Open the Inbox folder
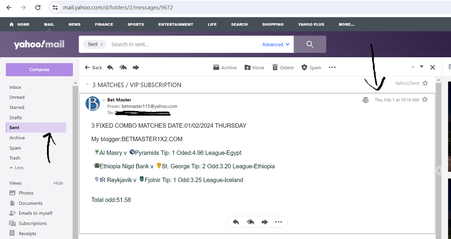This screenshot has width=451, height=239. (x=15, y=87)
